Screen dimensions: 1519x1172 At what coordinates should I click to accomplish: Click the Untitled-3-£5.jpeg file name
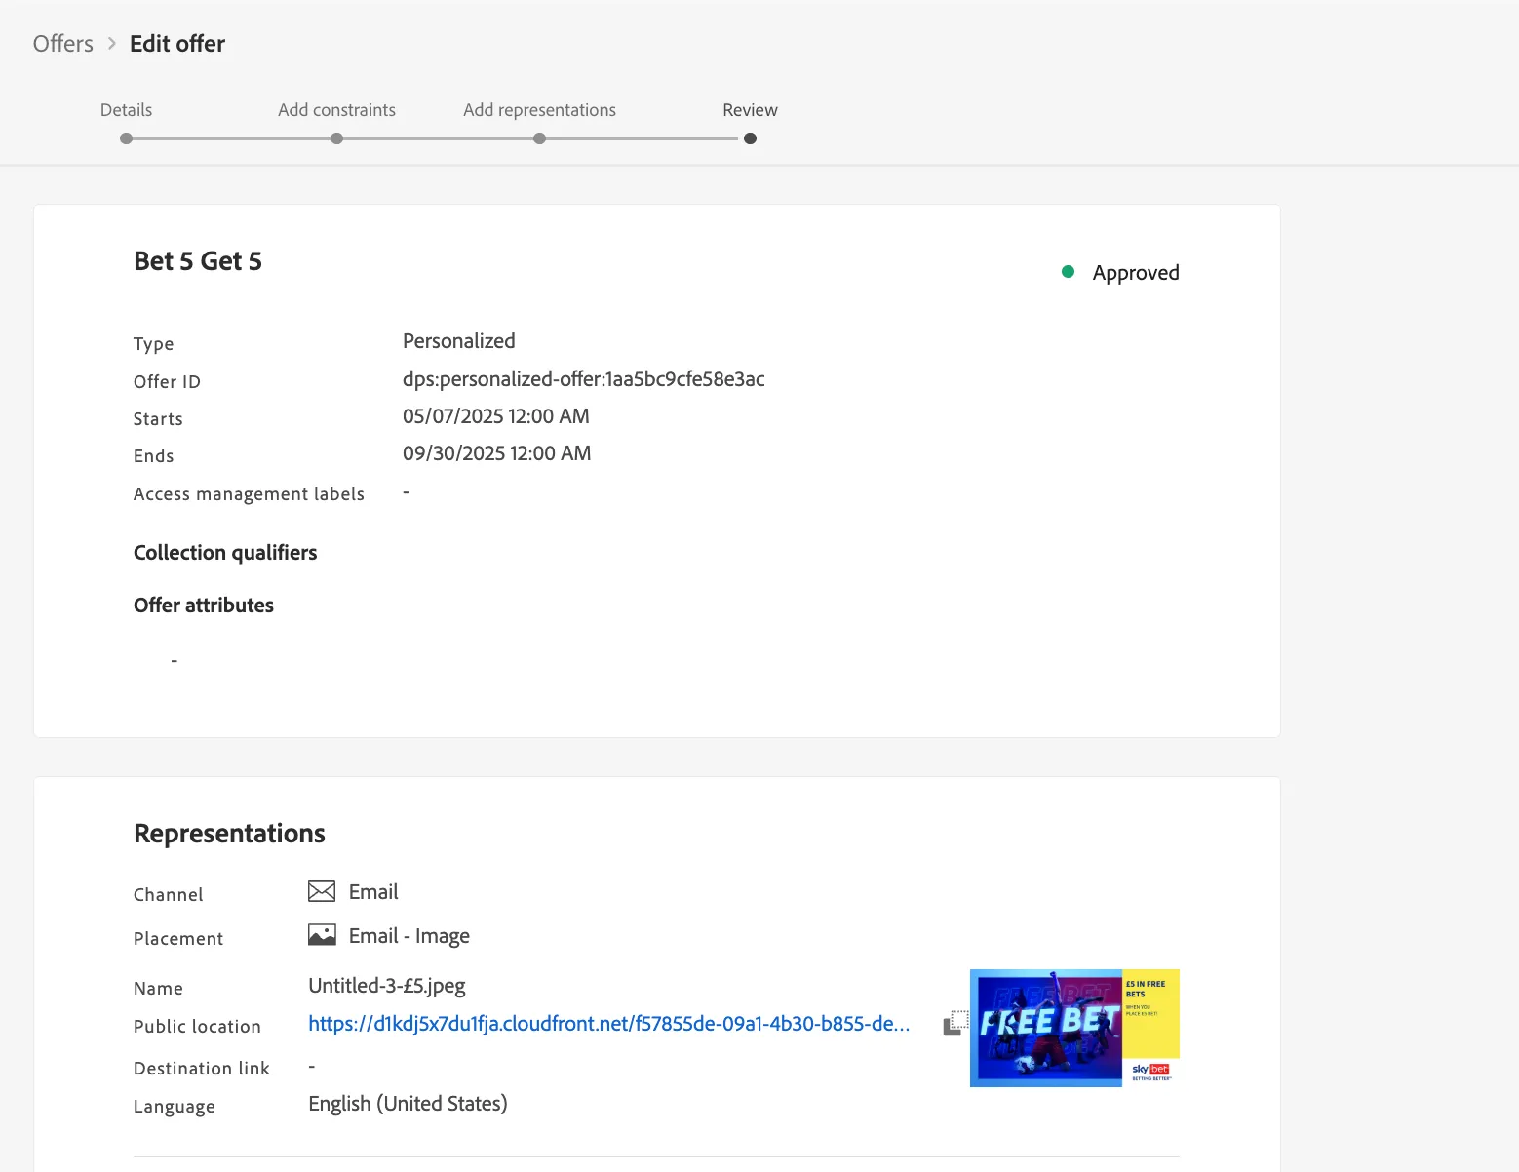387,986
